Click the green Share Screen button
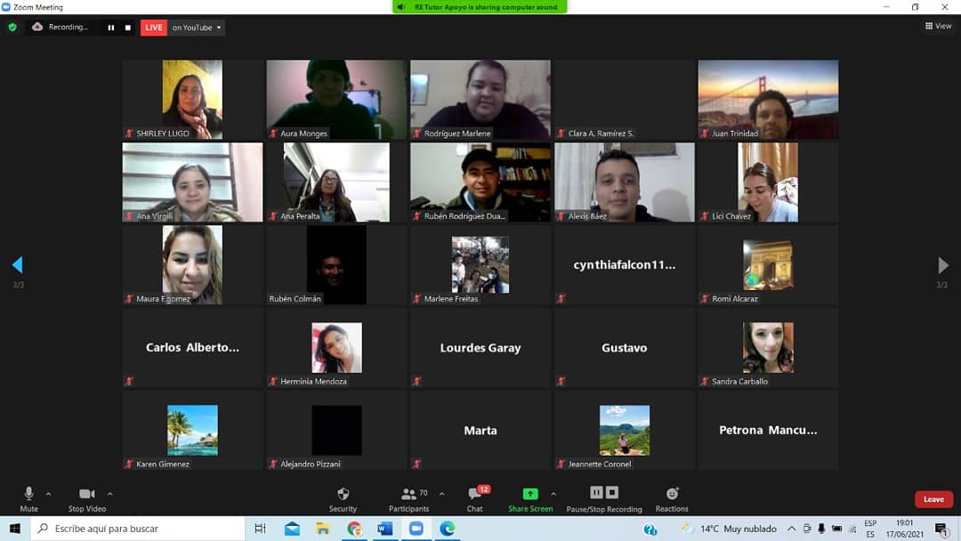The width and height of the screenshot is (961, 541). [530, 498]
